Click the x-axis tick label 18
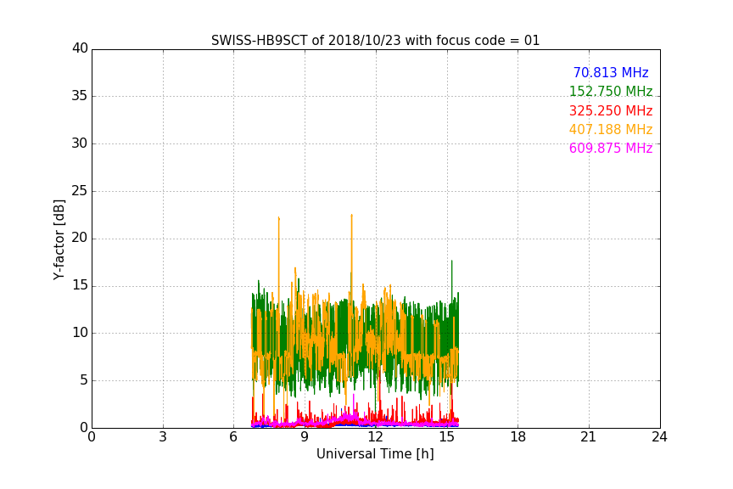Viewport: 733px width, 489px height. (518, 437)
